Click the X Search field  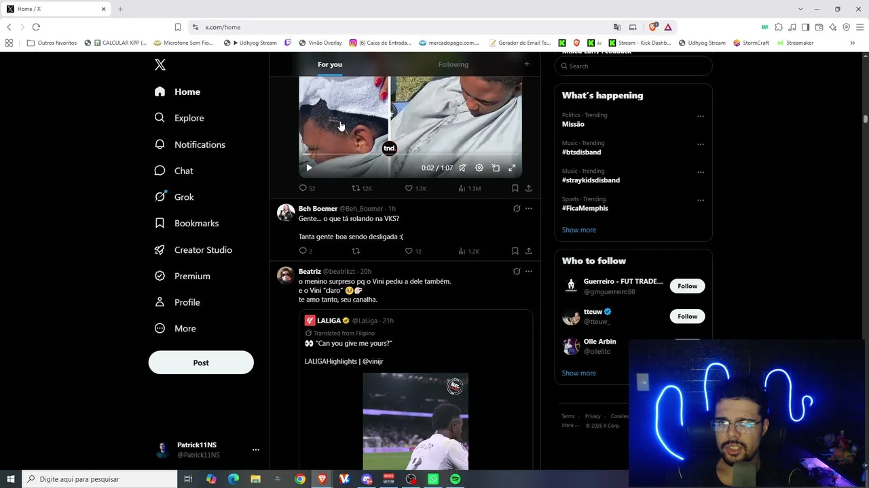point(633,66)
